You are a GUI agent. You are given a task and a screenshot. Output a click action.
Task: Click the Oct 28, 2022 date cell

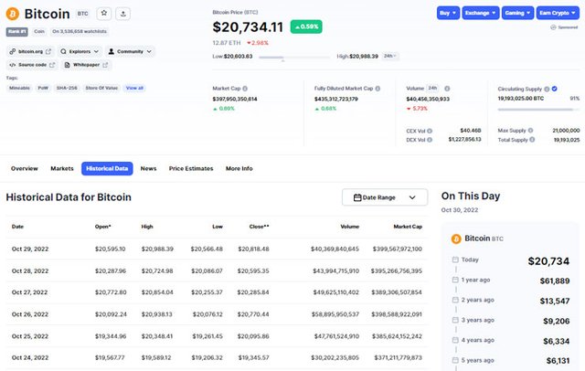[30, 271]
